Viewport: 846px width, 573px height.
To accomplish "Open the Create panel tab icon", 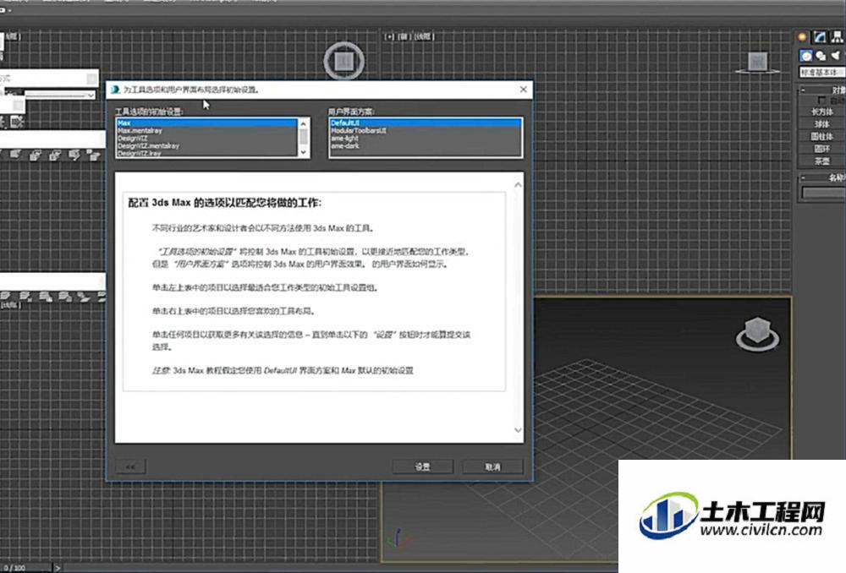I will click(802, 36).
